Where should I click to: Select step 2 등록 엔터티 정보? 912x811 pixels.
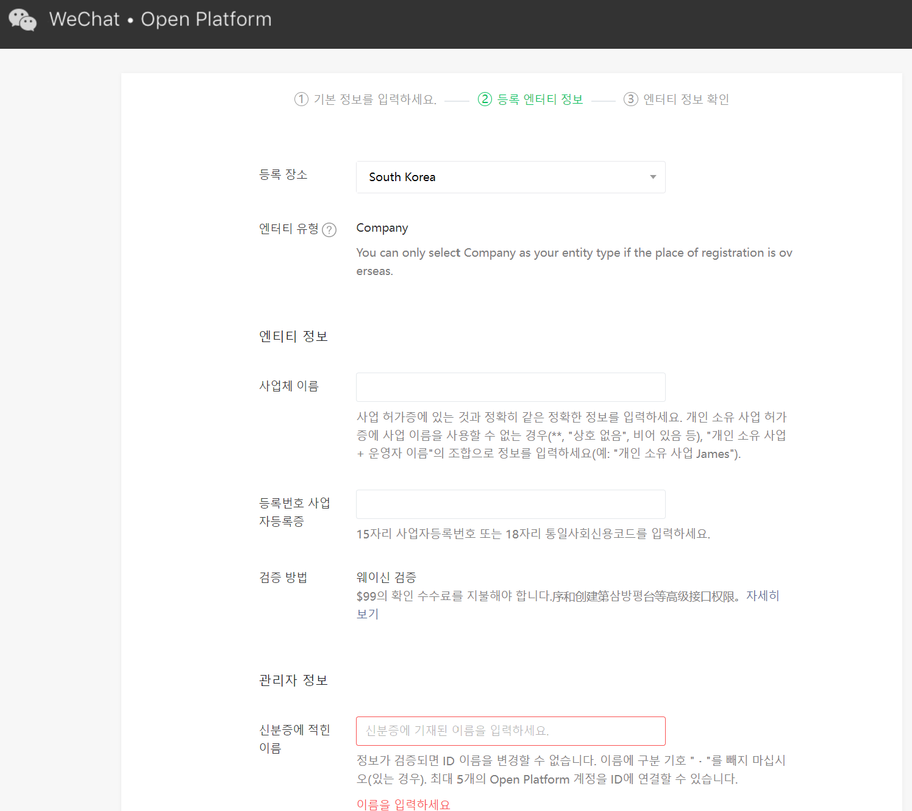pos(530,99)
